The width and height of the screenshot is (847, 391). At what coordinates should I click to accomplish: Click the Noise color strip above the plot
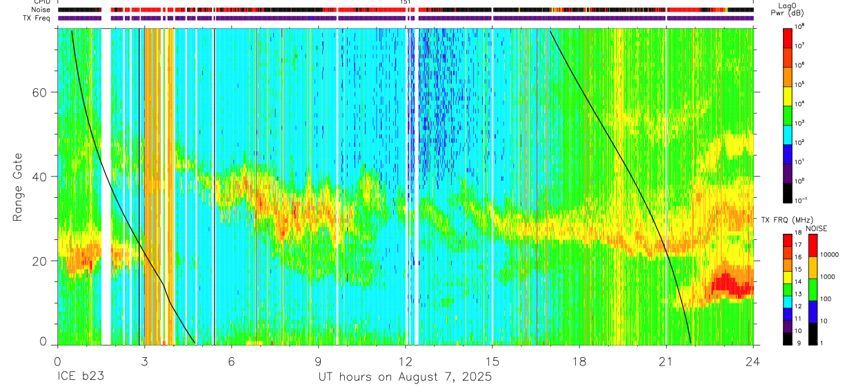[406, 10]
